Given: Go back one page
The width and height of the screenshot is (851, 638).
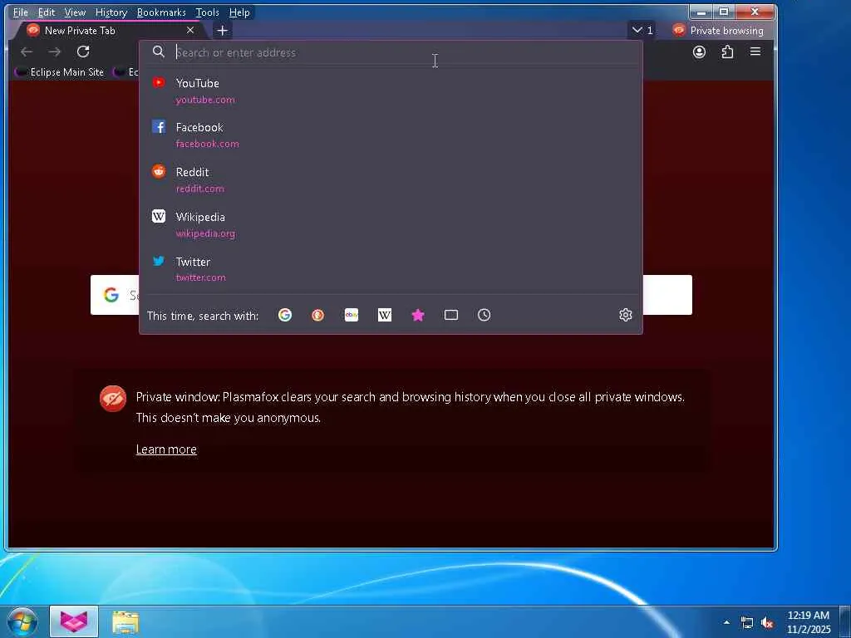Looking at the screenshot, I should [27, 52].
